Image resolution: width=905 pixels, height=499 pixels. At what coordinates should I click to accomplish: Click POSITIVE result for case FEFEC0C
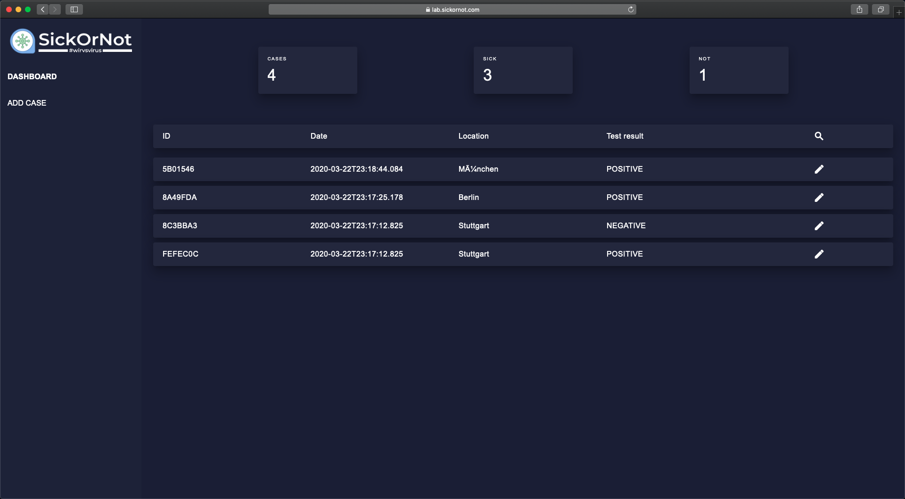(x=625, y=254)
